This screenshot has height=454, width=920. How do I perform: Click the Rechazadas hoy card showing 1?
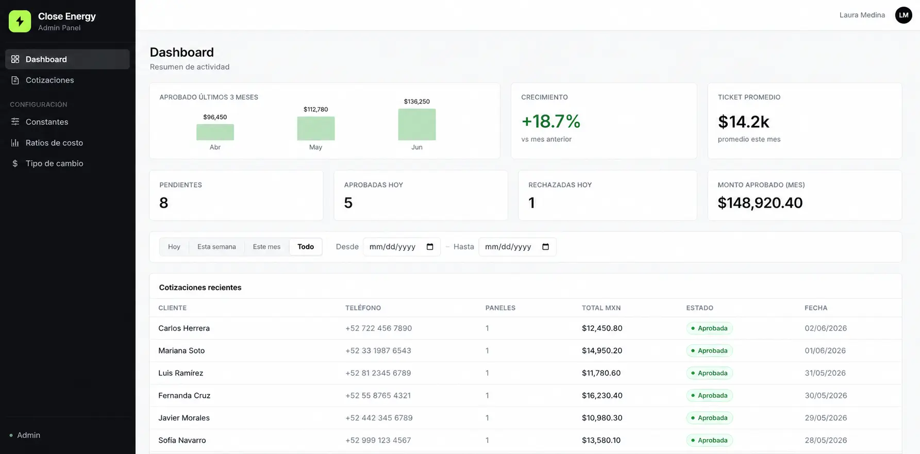pyautogui.click(x=607, y=195)
